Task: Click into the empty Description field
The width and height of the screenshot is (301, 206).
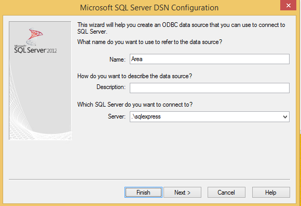Action: tap(210, 88)
